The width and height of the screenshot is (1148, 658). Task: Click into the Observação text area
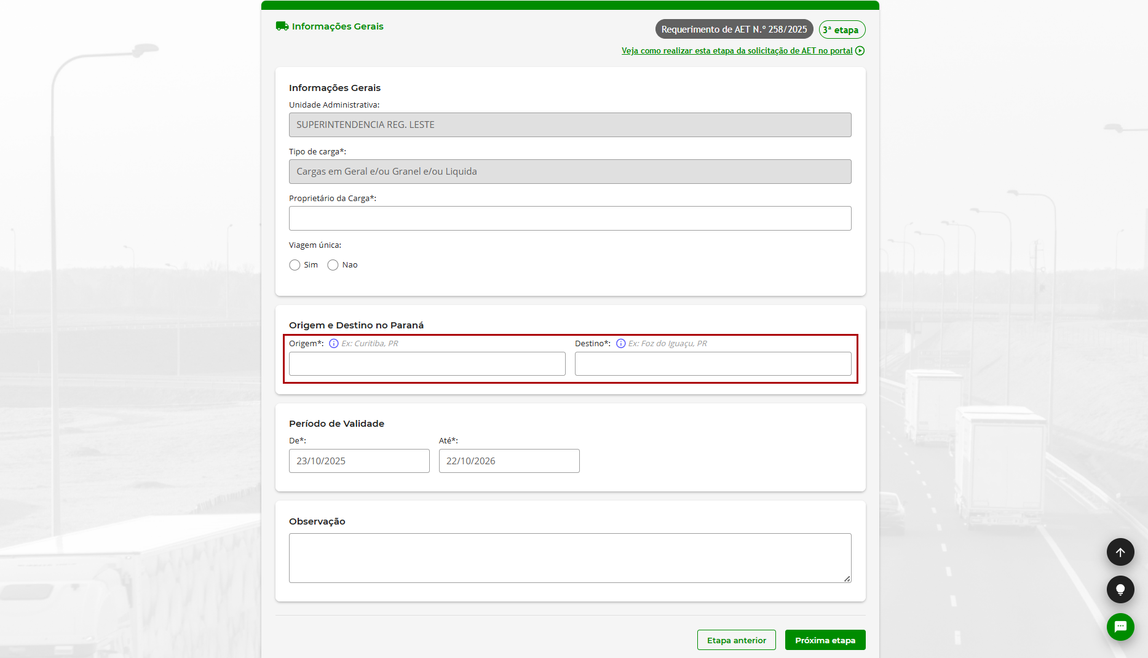(570, 558)
